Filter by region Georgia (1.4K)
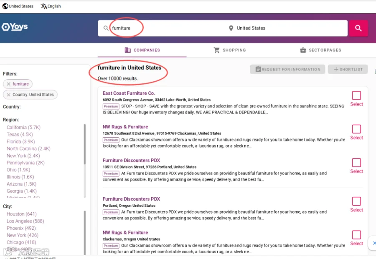Screen dimensions: 376x259 (22, 191)
